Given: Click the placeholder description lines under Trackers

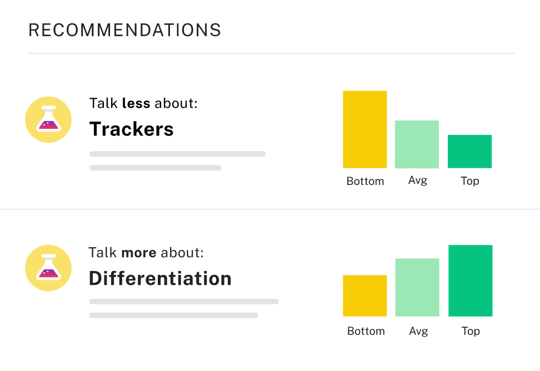Looking at the screenshot, I should click(177, 161).
